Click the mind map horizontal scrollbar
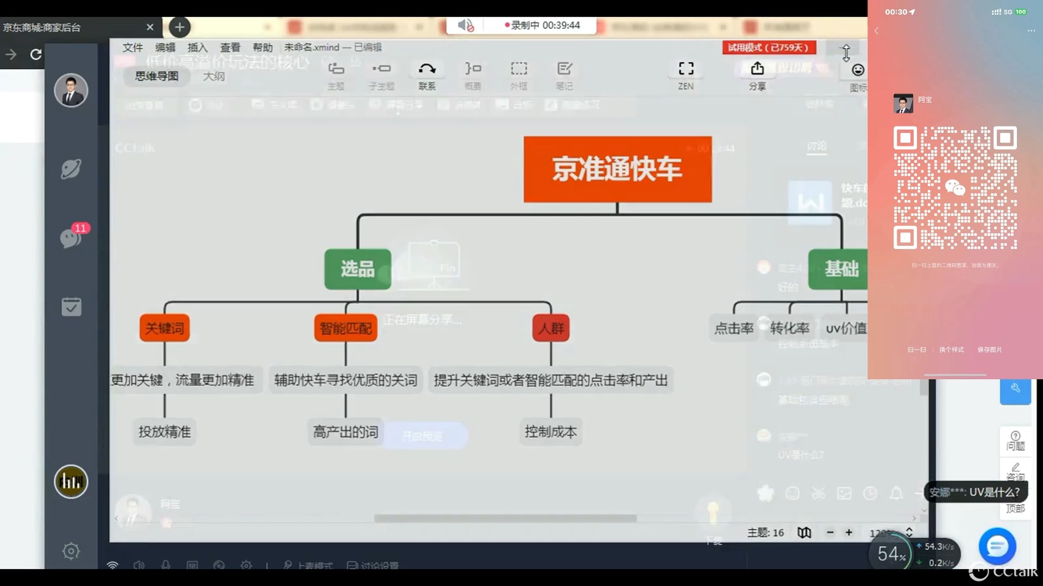 pos(505,519)
